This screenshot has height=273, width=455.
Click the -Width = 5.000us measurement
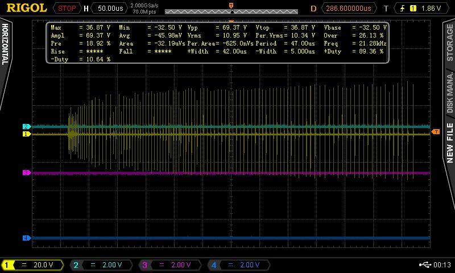click(x=286, y=51)
